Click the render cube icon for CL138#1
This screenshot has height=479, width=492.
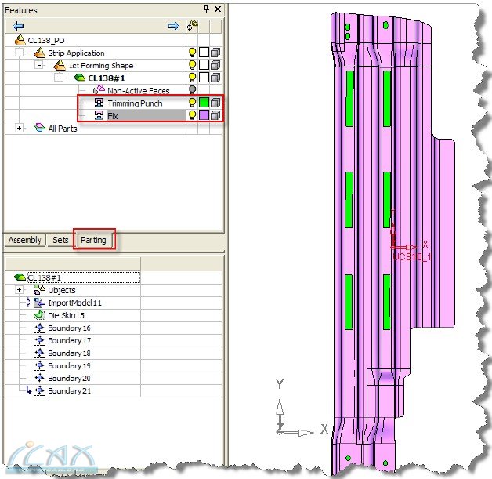click(x=215, y=78)
